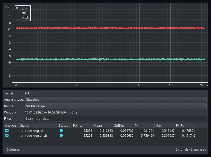Sort by the Status column header
The height and width of the screenshot is (157, 211).
[x=65, y=126]
